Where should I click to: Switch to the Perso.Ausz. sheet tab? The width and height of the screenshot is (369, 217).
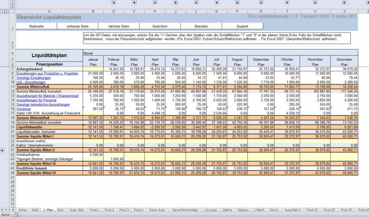157,210
